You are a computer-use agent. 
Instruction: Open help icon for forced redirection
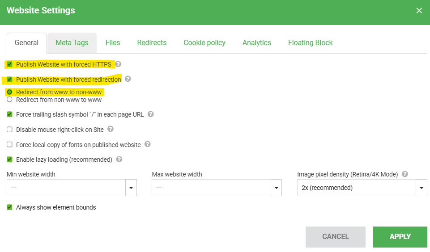pos(128,79)
